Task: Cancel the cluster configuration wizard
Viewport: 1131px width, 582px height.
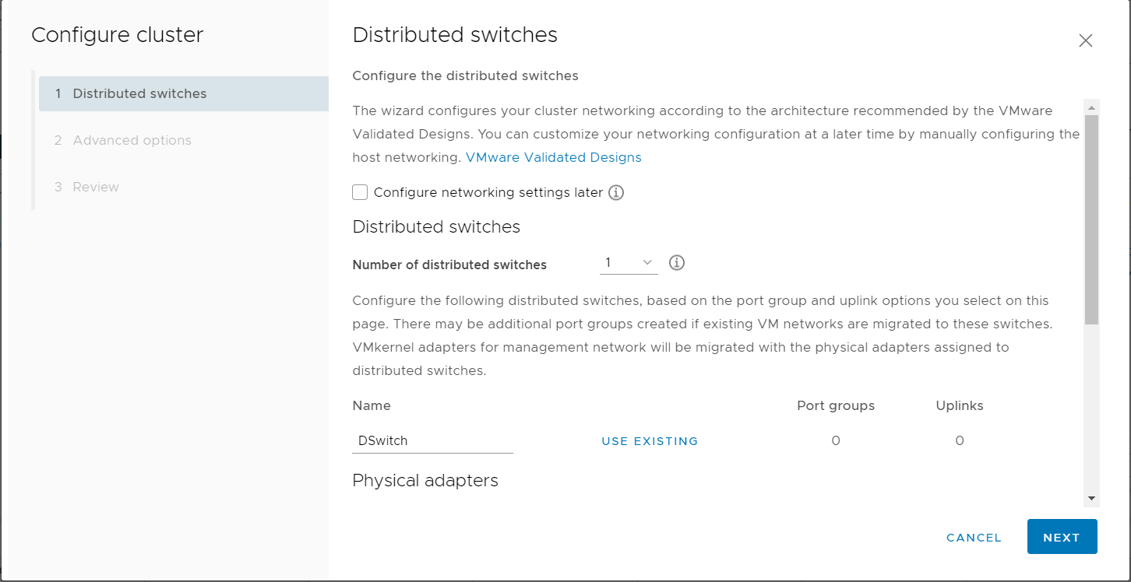Action: (x=974, y=538)
